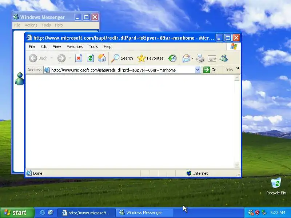The height and width of the screenshot is (218, 291).
Task: Expand the Links toolbar chevron
Action: [x=238, y=68]
